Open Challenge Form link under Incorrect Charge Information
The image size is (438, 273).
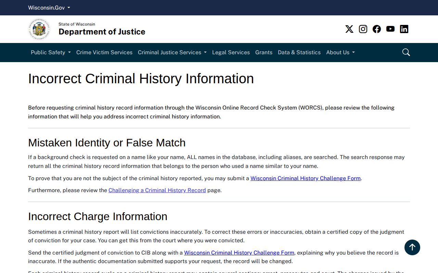(x=239, y=253)
